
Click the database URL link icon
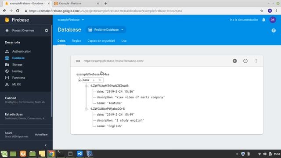coord(78,61)
